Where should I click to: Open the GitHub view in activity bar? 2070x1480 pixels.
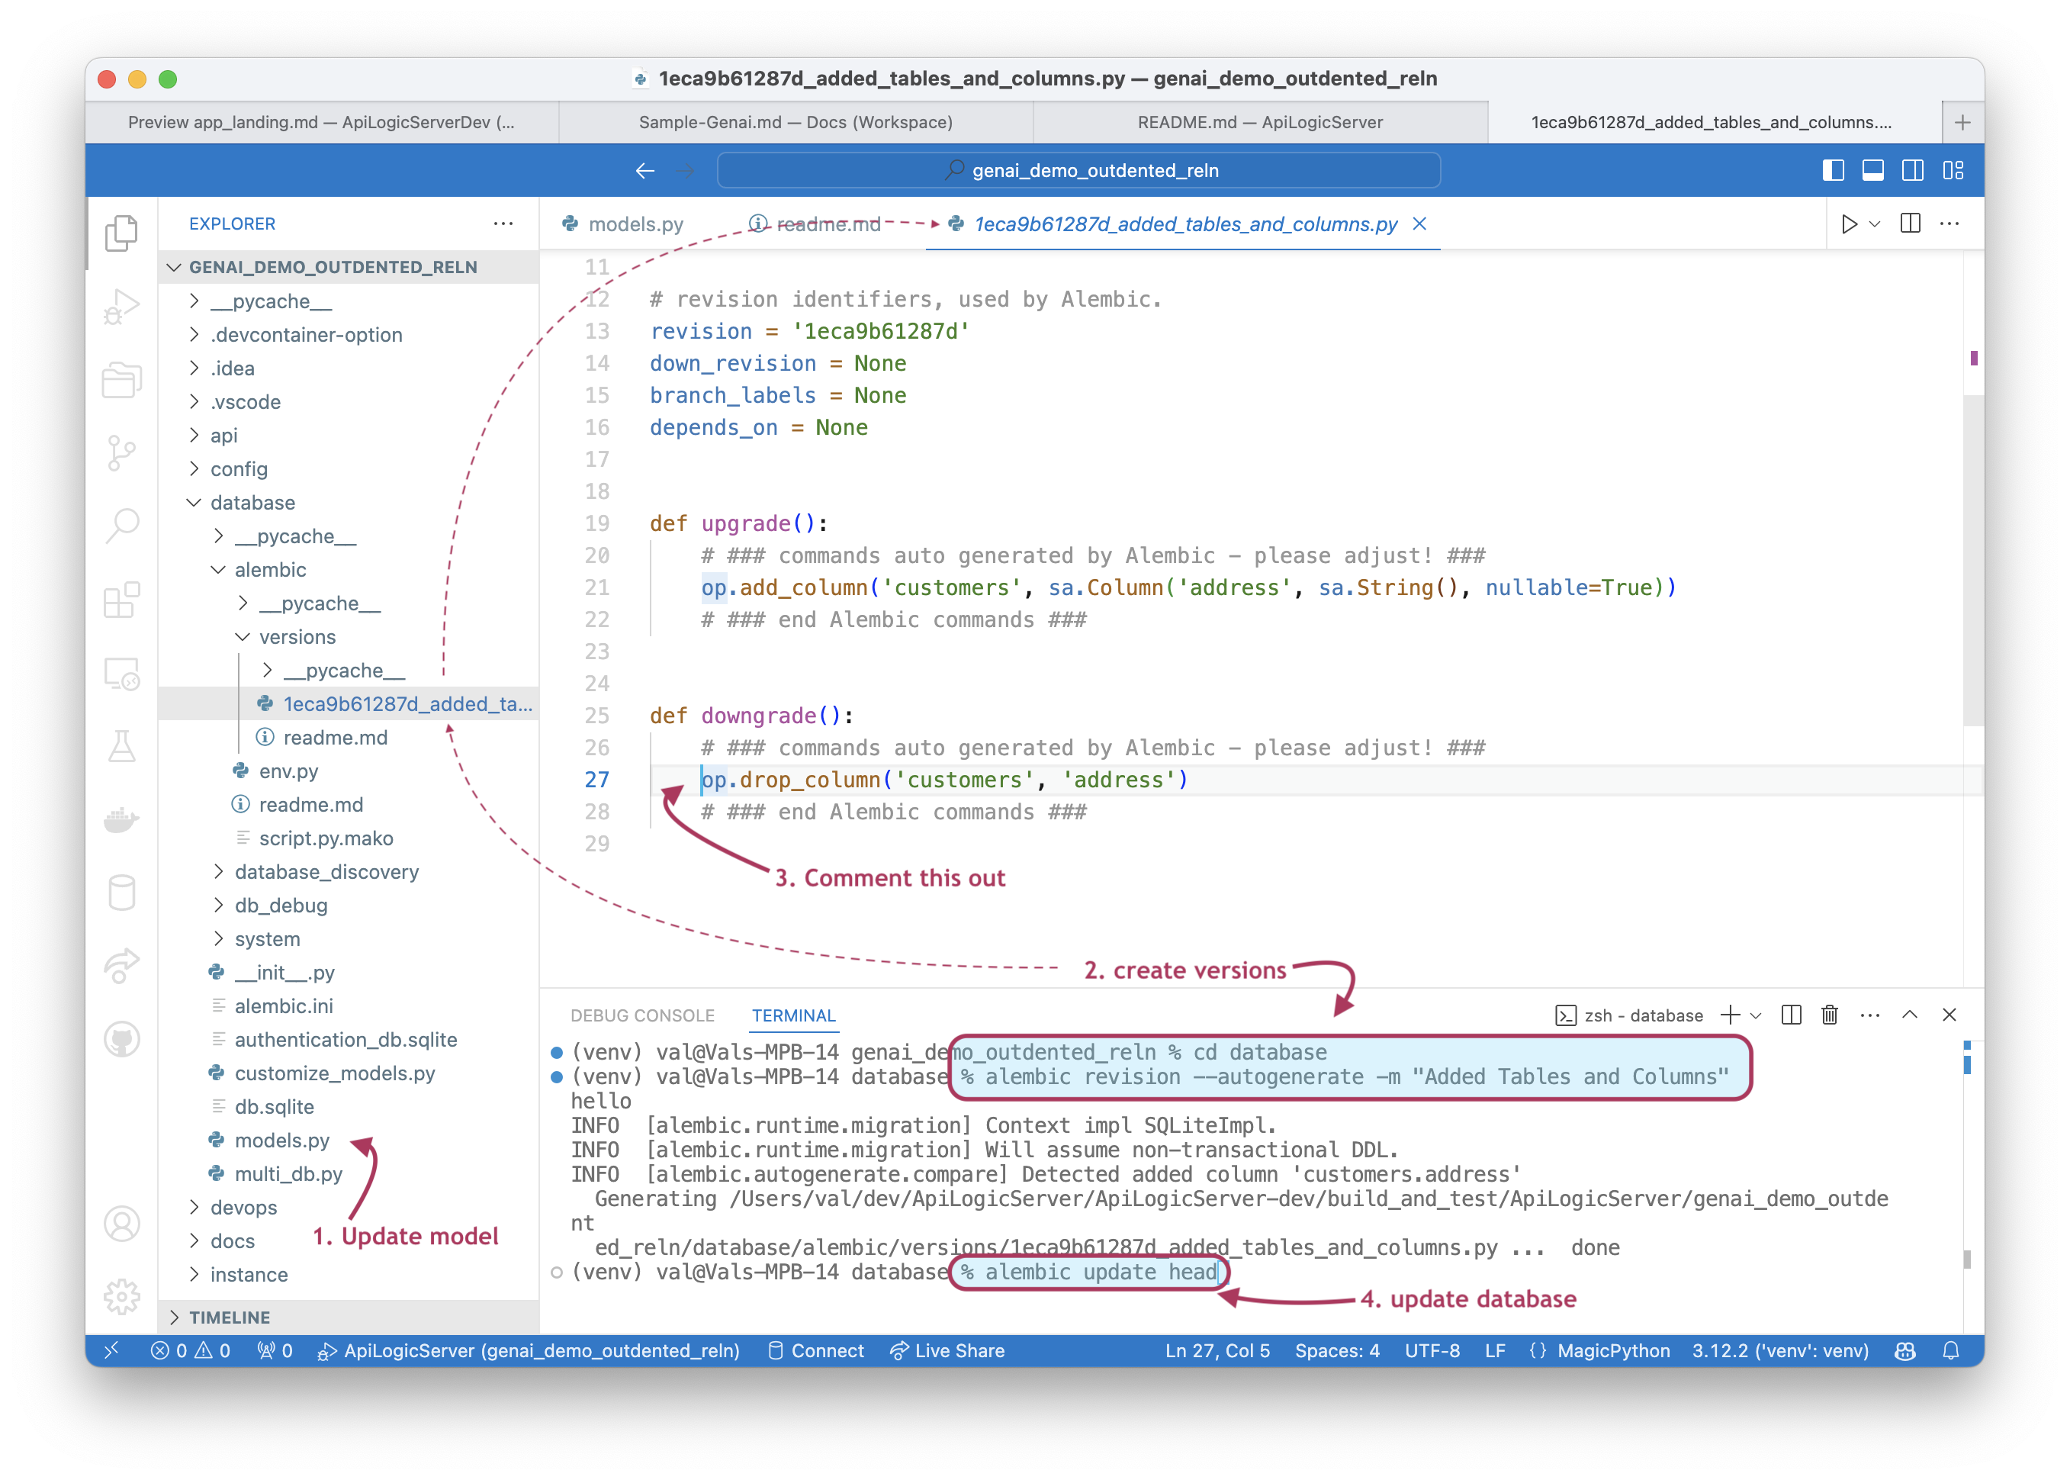tap(121, 1039)
